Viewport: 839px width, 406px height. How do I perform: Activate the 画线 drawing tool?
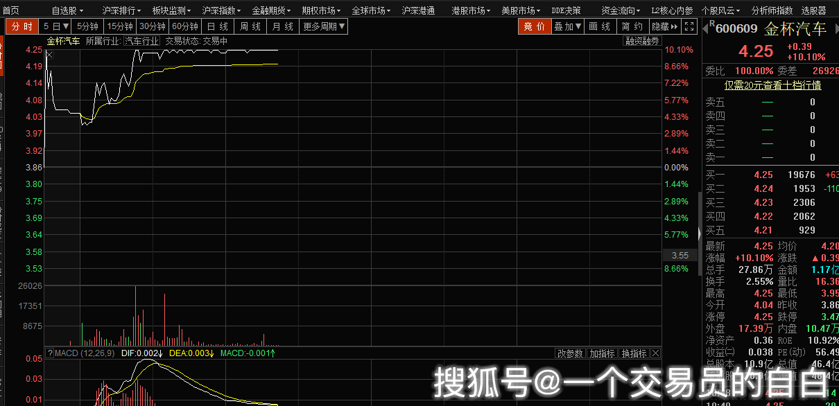click(x=600, y=26)
